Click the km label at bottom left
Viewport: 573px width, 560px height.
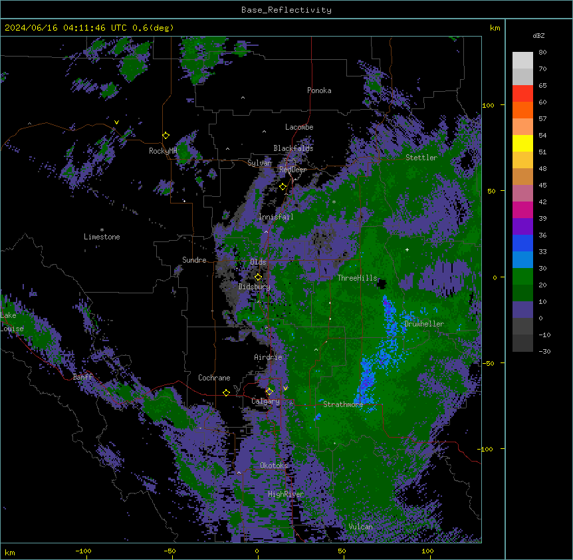(10, 552)
